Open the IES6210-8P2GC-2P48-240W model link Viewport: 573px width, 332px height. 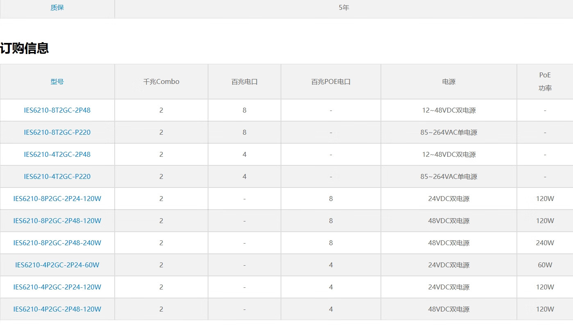click(57, 243)
